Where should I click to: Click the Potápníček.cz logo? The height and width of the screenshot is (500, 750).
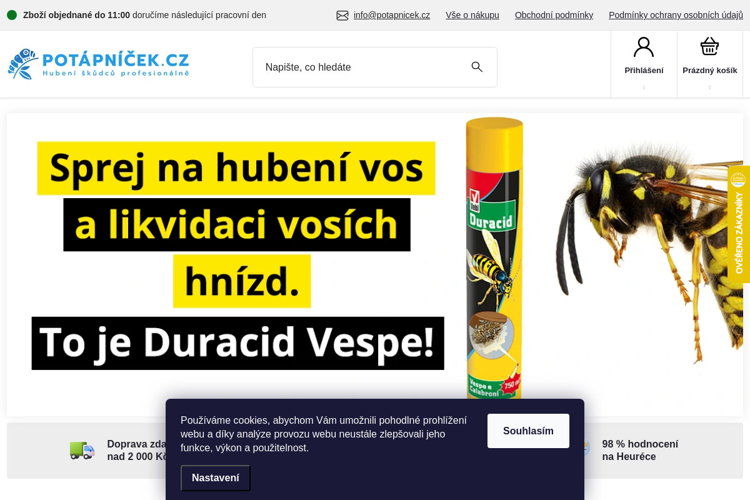click(98, 64)
